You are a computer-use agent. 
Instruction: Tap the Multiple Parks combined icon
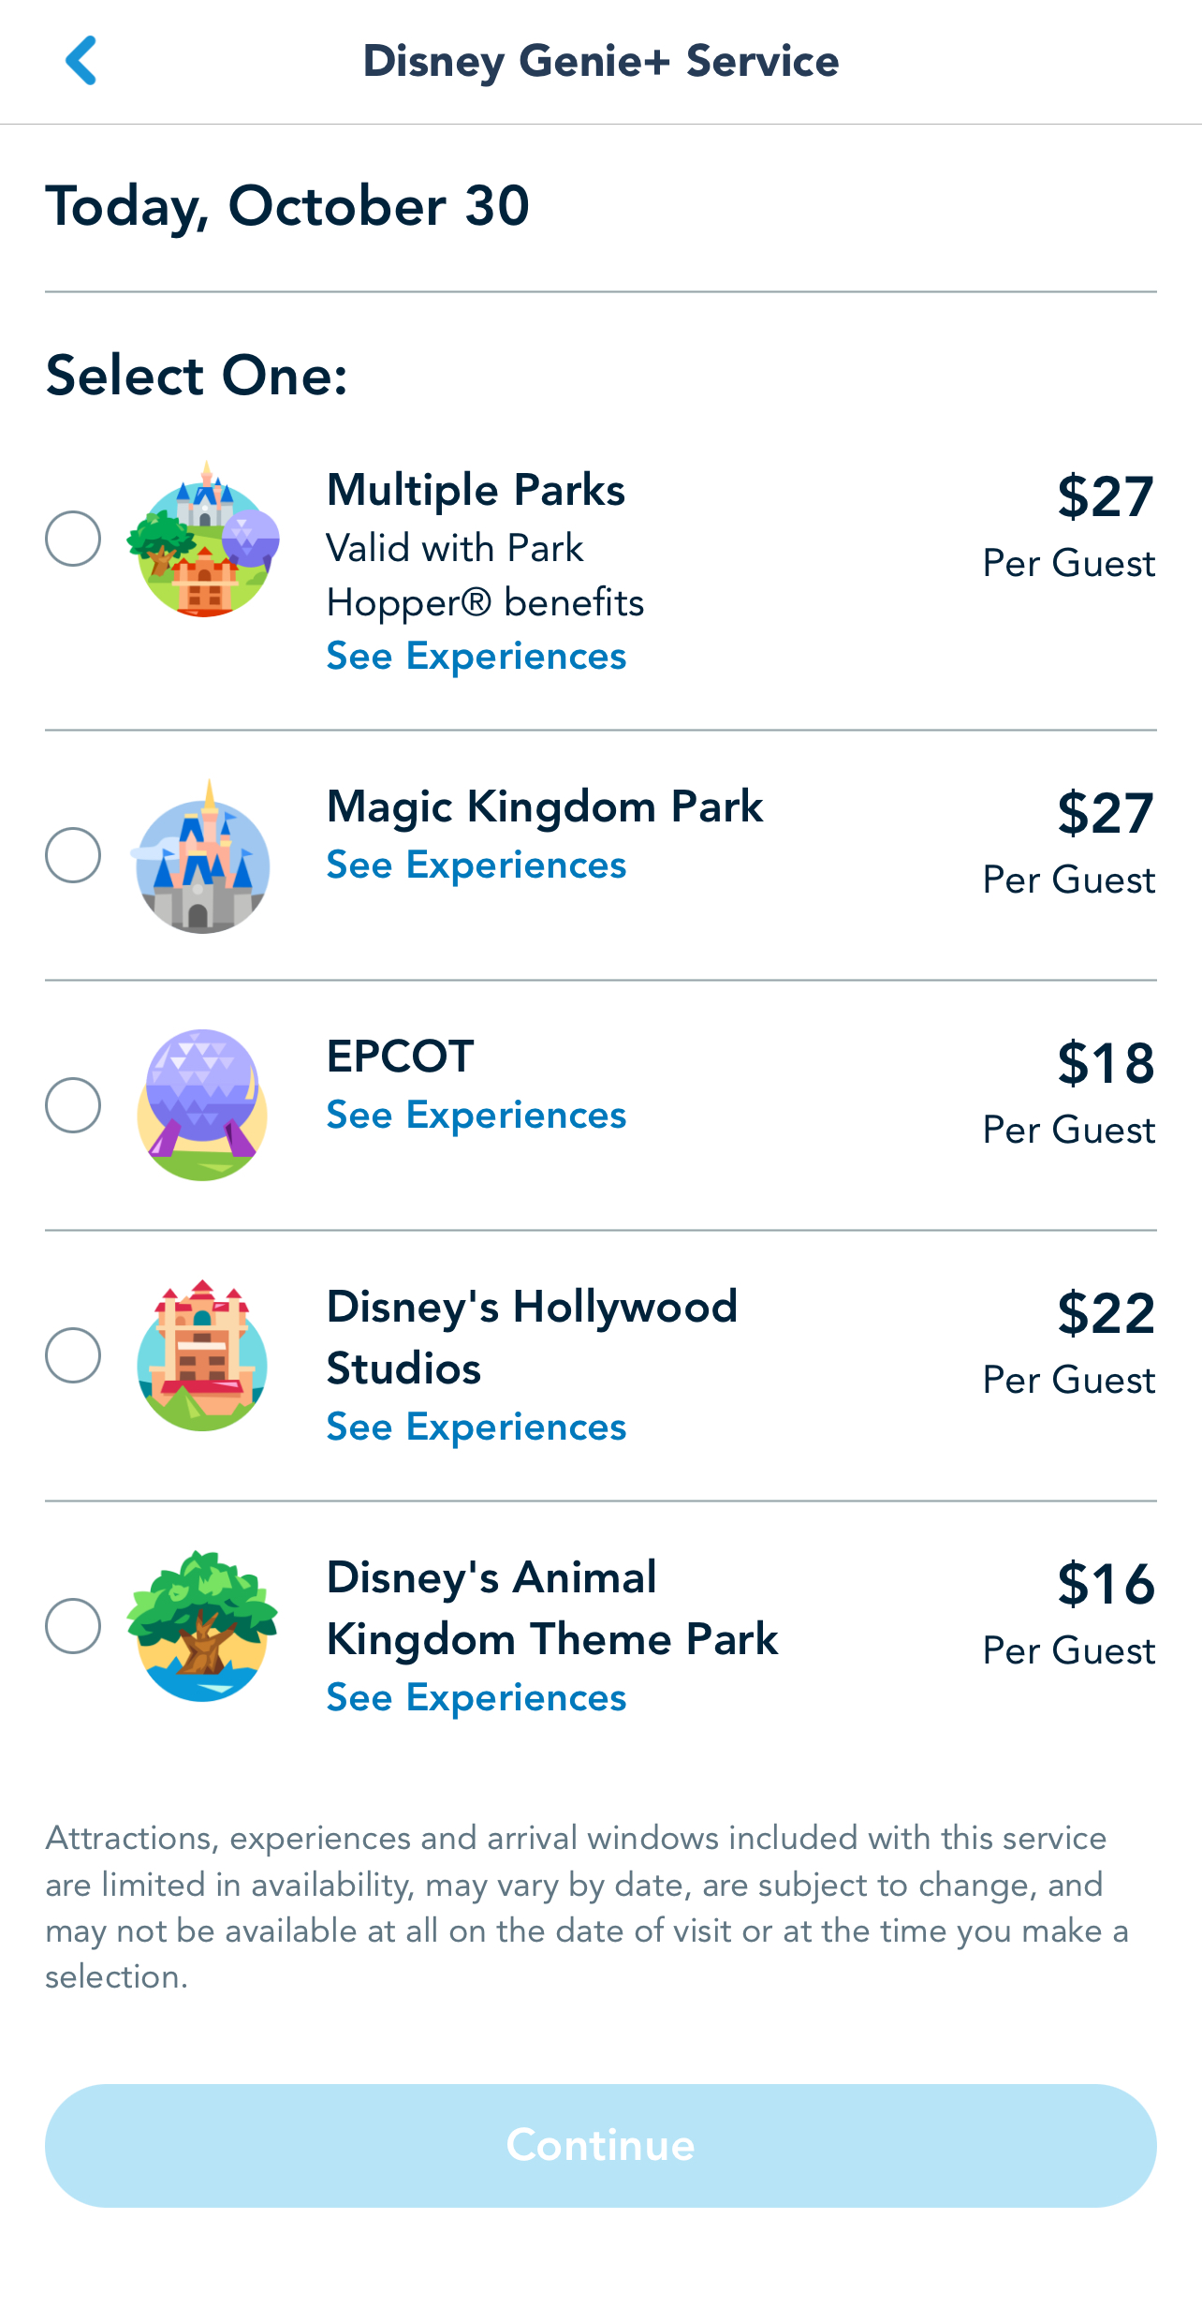[x=203, y=540]
